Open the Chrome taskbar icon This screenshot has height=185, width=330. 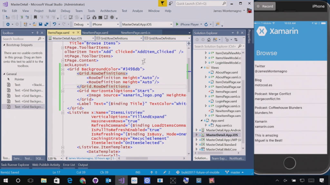pyautogui.click(x=82, y=180)
